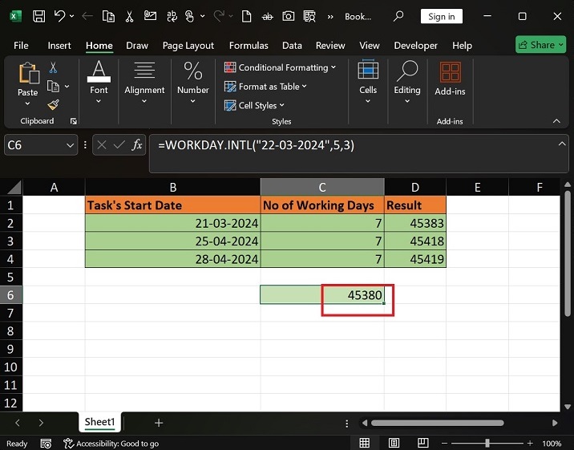
Task: Expand more quick access commands chevron
Action: (x=330, y=17)
